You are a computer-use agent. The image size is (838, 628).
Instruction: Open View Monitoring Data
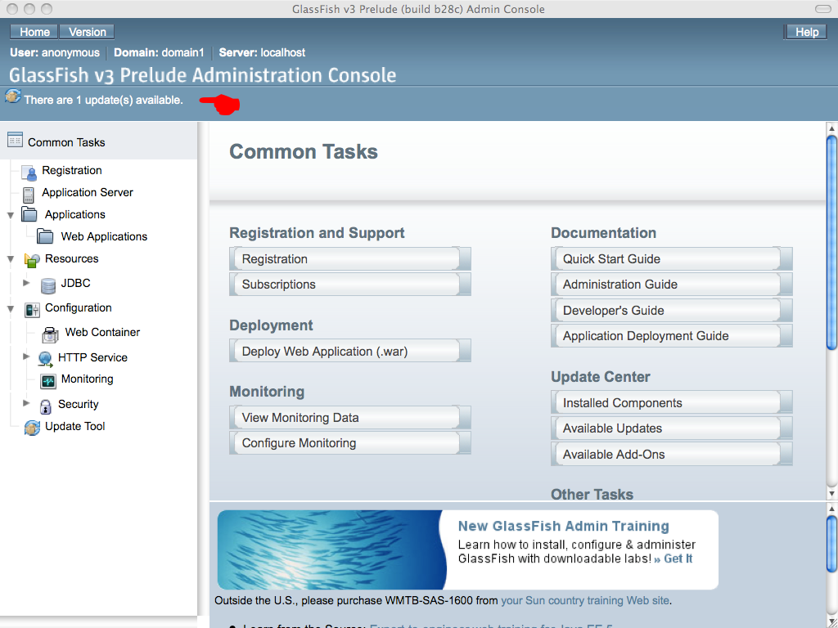pyautogui.click(x=350, y=418)
